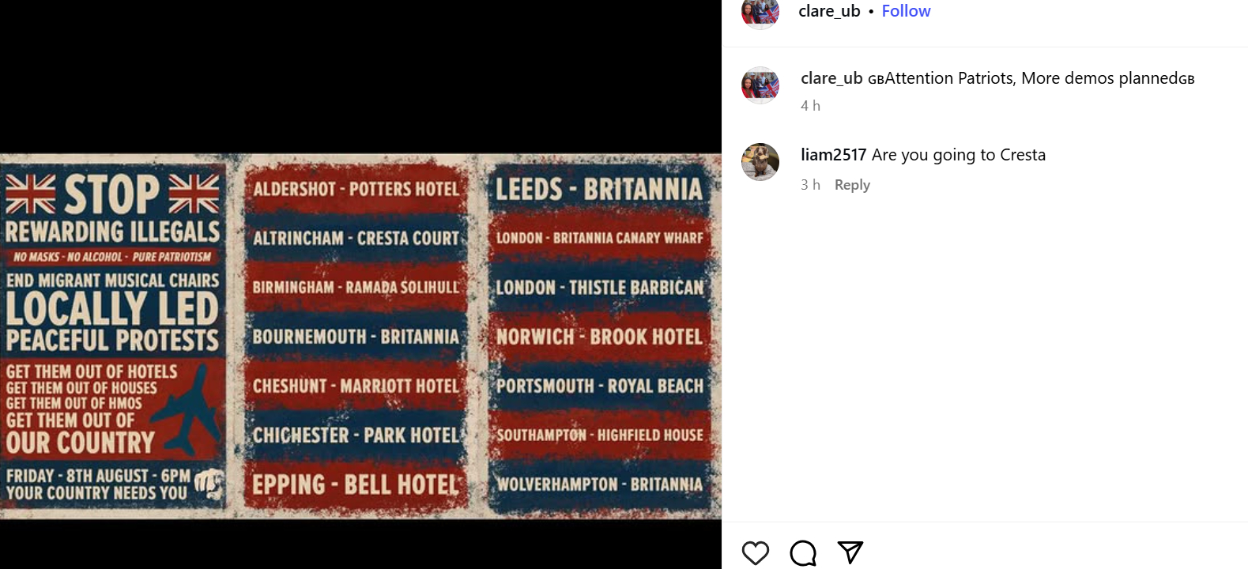The height and width of the screenshot is (569, 1248).
Task: Like the post with the heart icon
Action: [755, 552]
